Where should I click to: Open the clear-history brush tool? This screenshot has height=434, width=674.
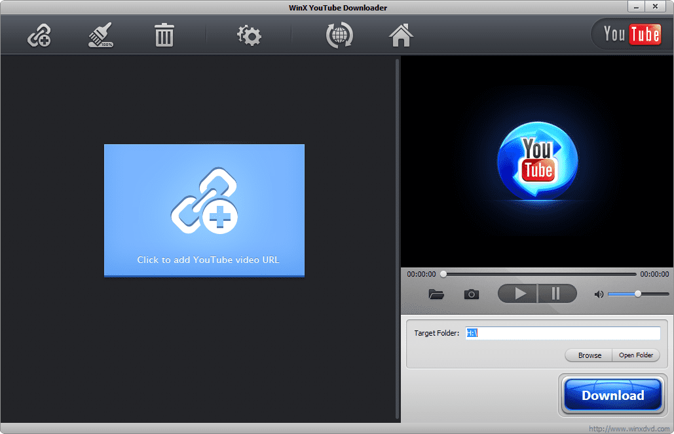pyautogui.click(x=100, y=36)
